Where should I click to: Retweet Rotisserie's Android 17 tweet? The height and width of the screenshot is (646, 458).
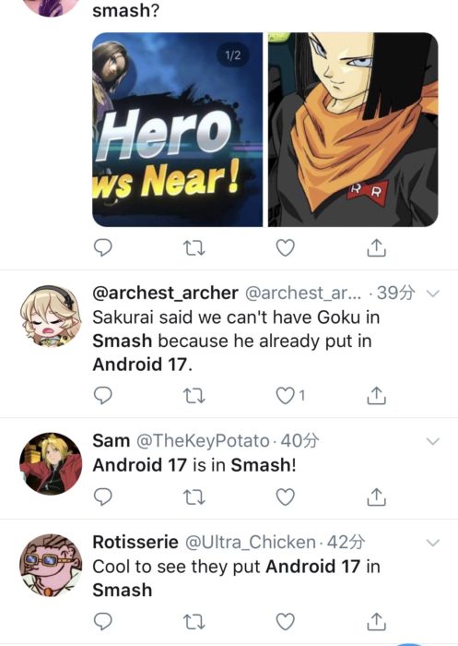(194, 622)
